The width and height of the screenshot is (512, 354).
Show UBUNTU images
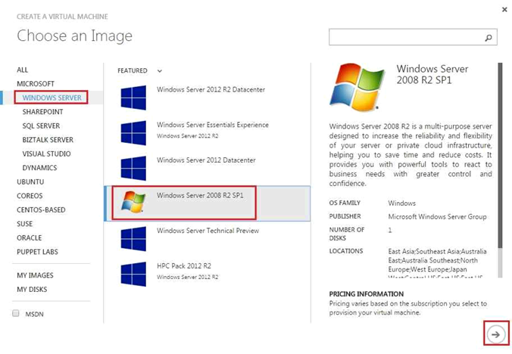coord(30,182)
